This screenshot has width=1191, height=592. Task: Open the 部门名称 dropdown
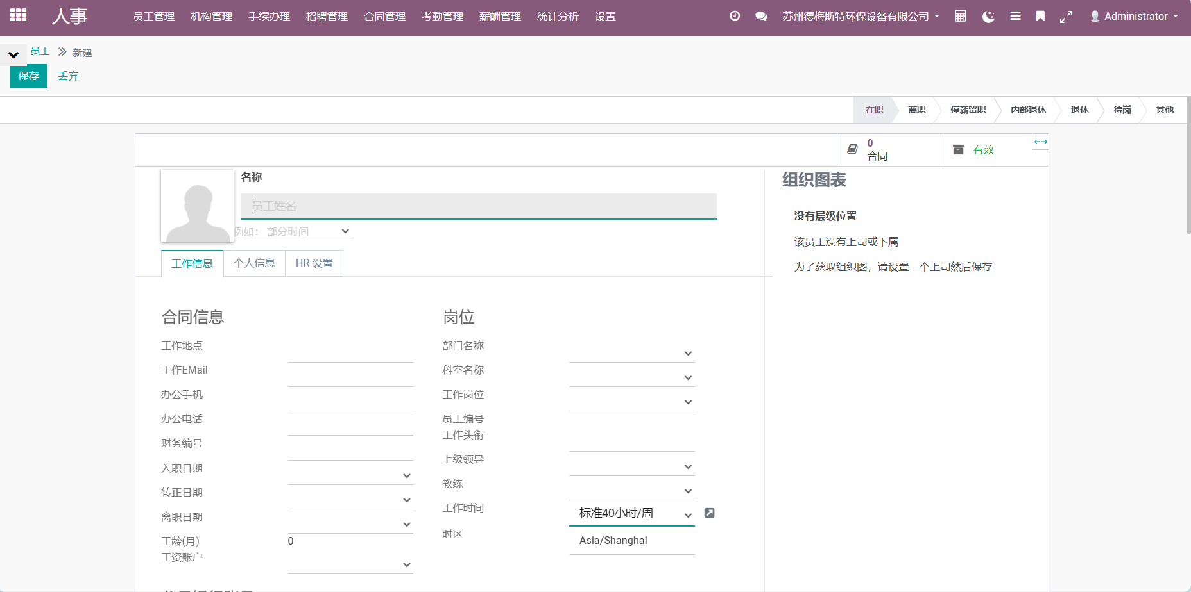coord(631,353)
